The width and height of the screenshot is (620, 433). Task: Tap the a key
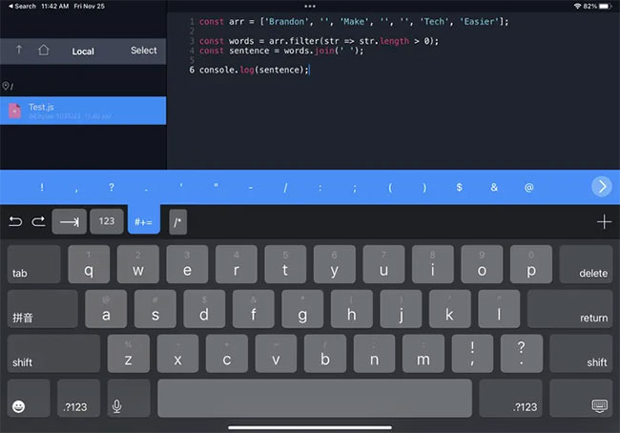pos(106,309)
